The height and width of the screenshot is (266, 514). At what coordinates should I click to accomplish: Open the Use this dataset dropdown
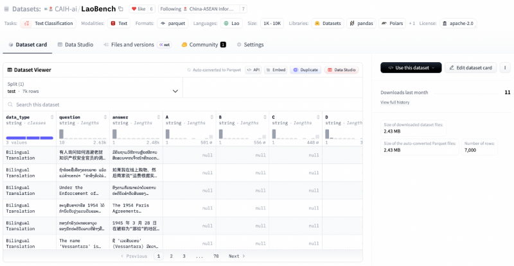pos(411,67)
